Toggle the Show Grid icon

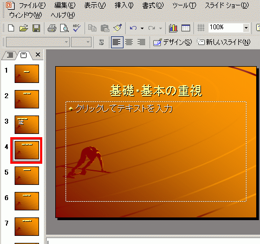pos(201,28)
